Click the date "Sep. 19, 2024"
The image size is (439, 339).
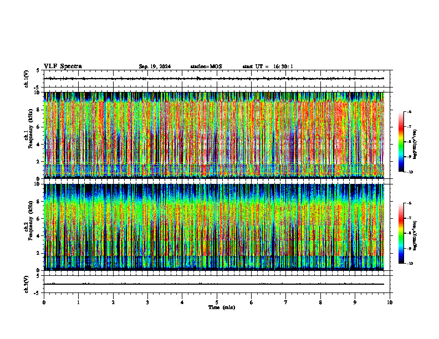point(155,66)
